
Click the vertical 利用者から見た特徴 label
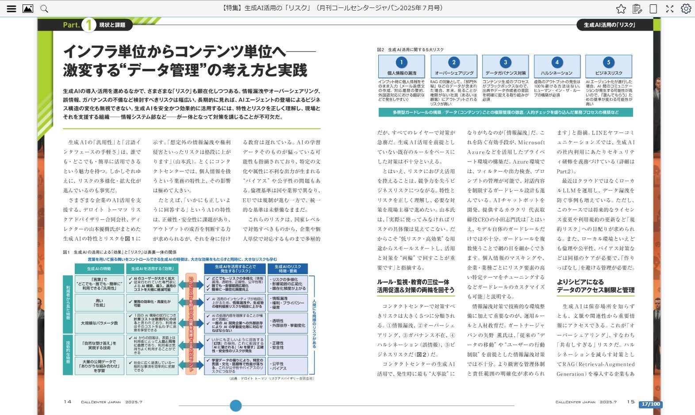point(68,305)
